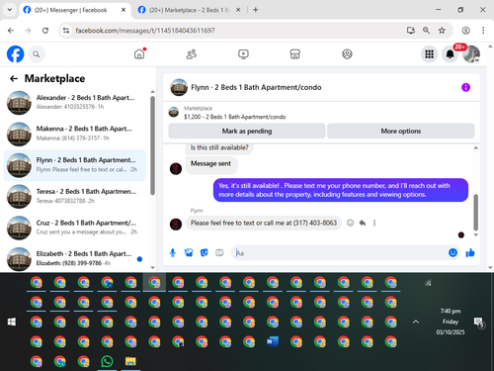Open notifications bell
This screenshot has width=494, height=371.
[450, 54]
